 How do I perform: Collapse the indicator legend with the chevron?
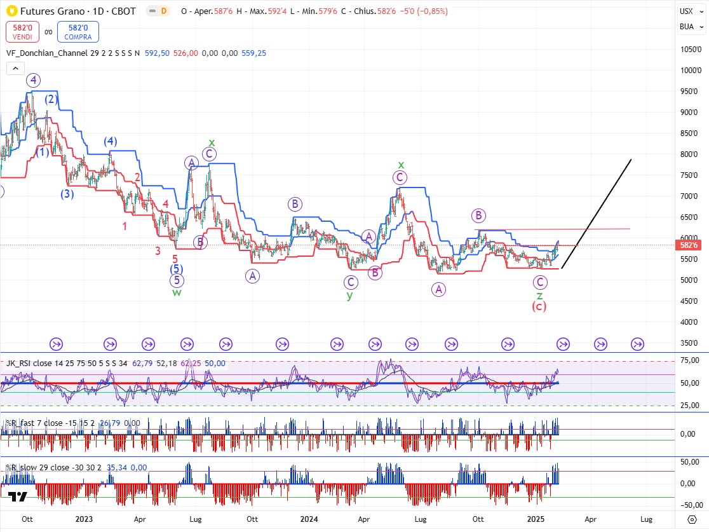(15, 68)
